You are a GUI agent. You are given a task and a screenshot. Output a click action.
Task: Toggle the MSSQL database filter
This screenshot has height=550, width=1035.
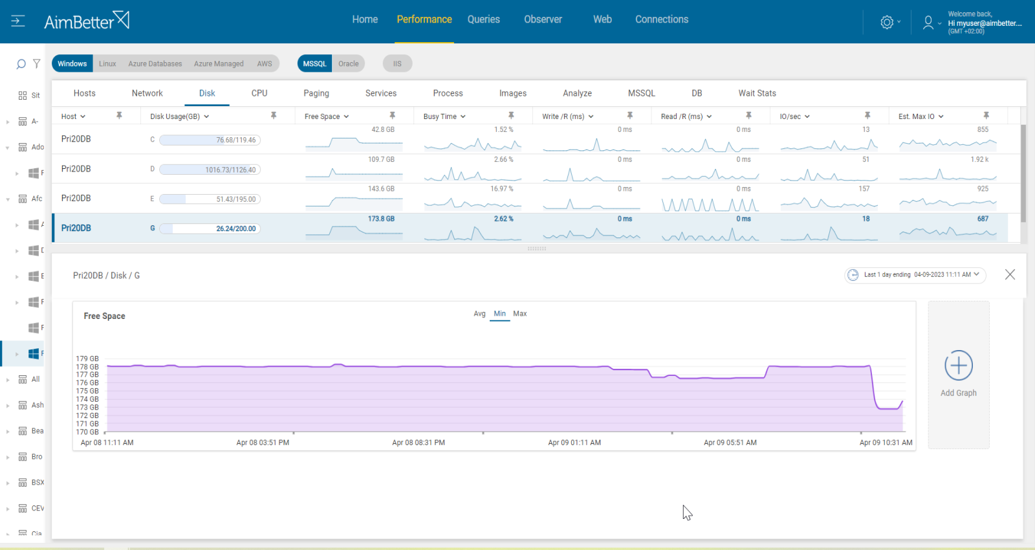point(314,63)
